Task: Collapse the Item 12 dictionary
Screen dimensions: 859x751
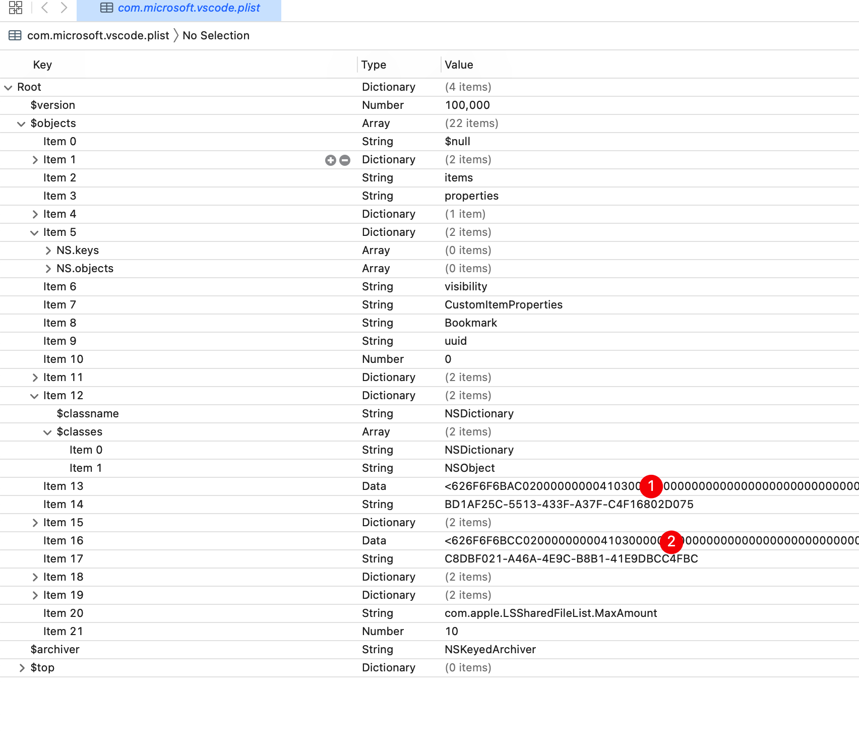Action: [34, 396]
